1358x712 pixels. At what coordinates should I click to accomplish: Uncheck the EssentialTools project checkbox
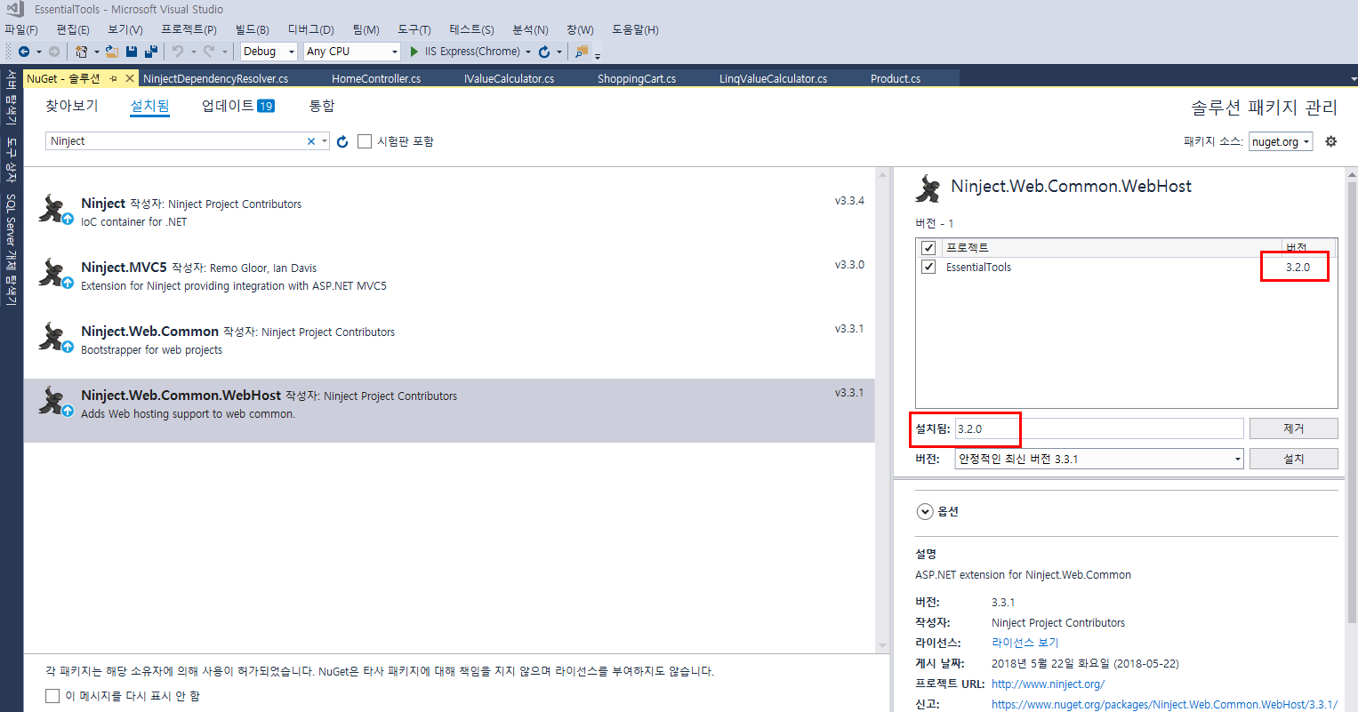point(928,267)
